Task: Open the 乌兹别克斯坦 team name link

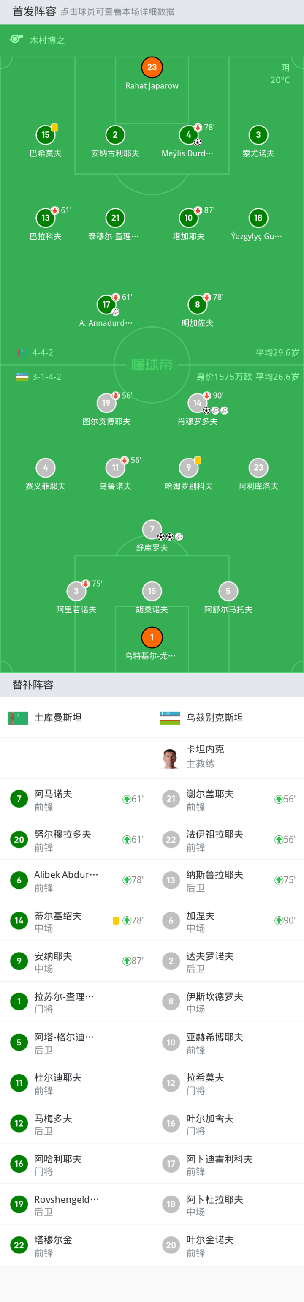Action: tap(214, 718)
